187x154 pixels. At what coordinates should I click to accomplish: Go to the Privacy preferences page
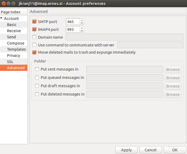click(x=14, y=55)
